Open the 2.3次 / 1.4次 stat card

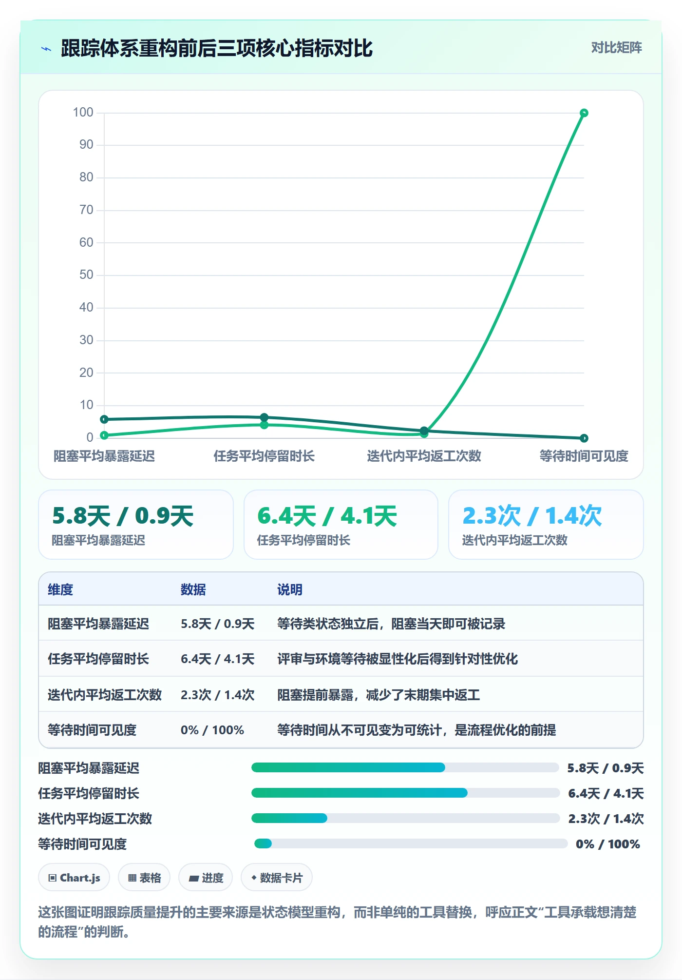(546, 525)
